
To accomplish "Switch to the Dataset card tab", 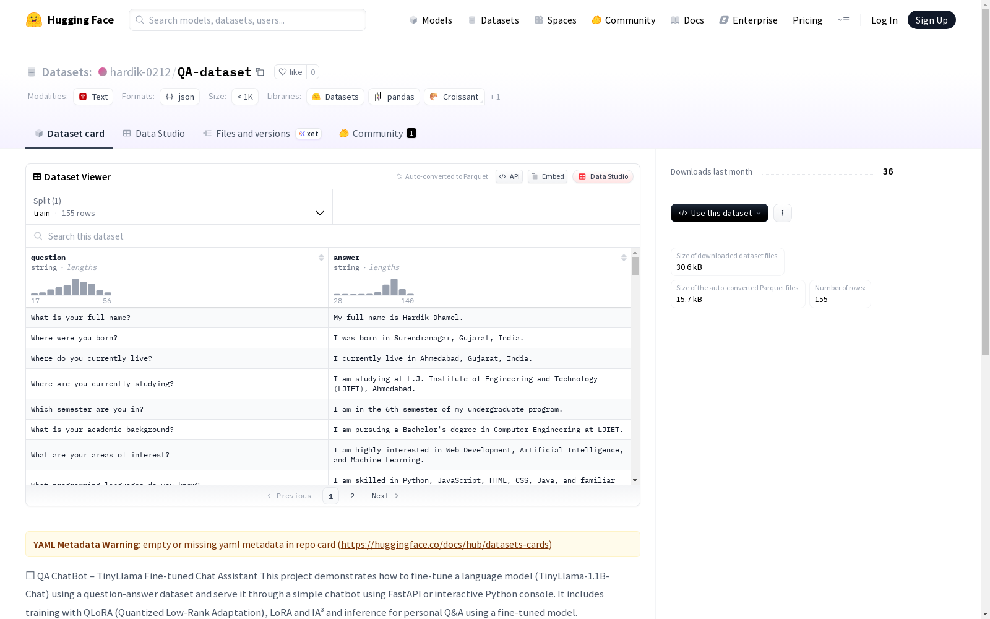I will tap(69, 134).
